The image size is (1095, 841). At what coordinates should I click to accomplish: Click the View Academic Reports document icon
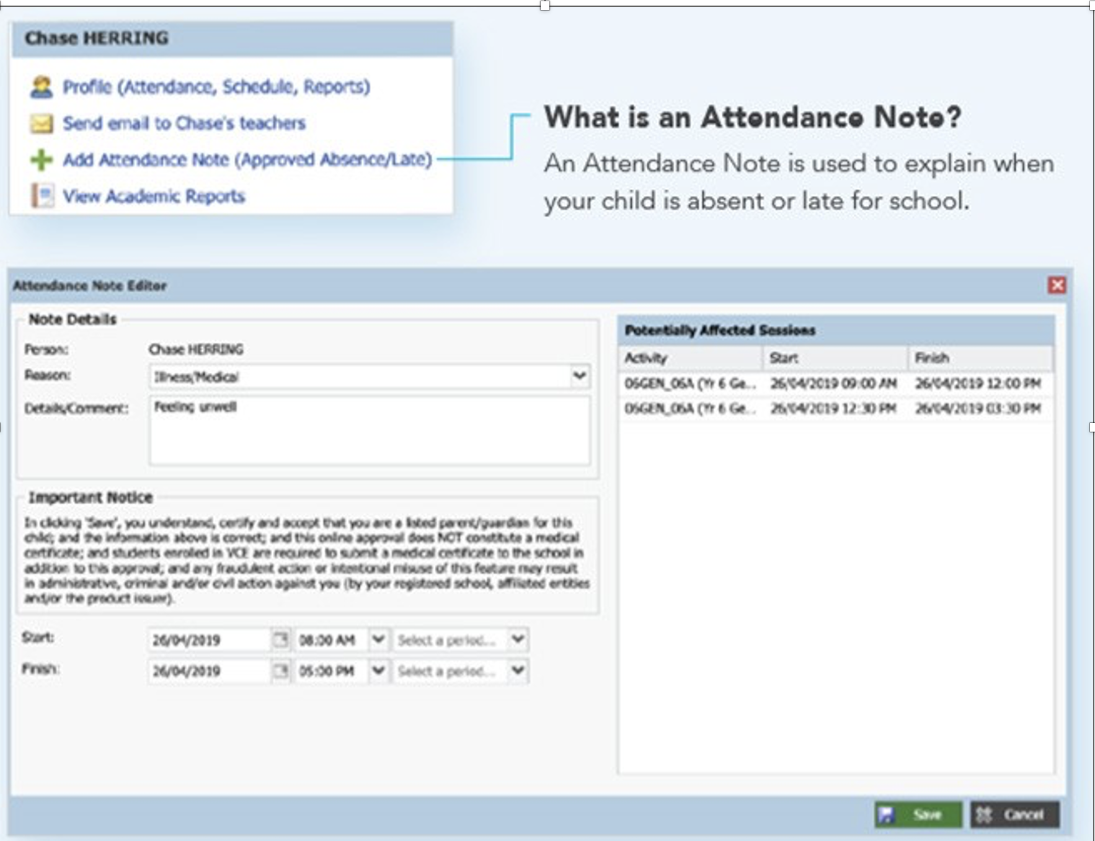[x=42, y=196]
